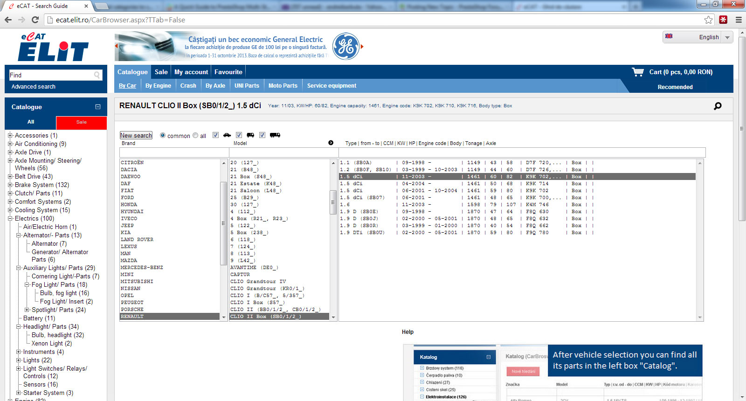746x401 pixels.
Task: Expand the Spotlight/ Parts node
Action: [x=27, y=310]
